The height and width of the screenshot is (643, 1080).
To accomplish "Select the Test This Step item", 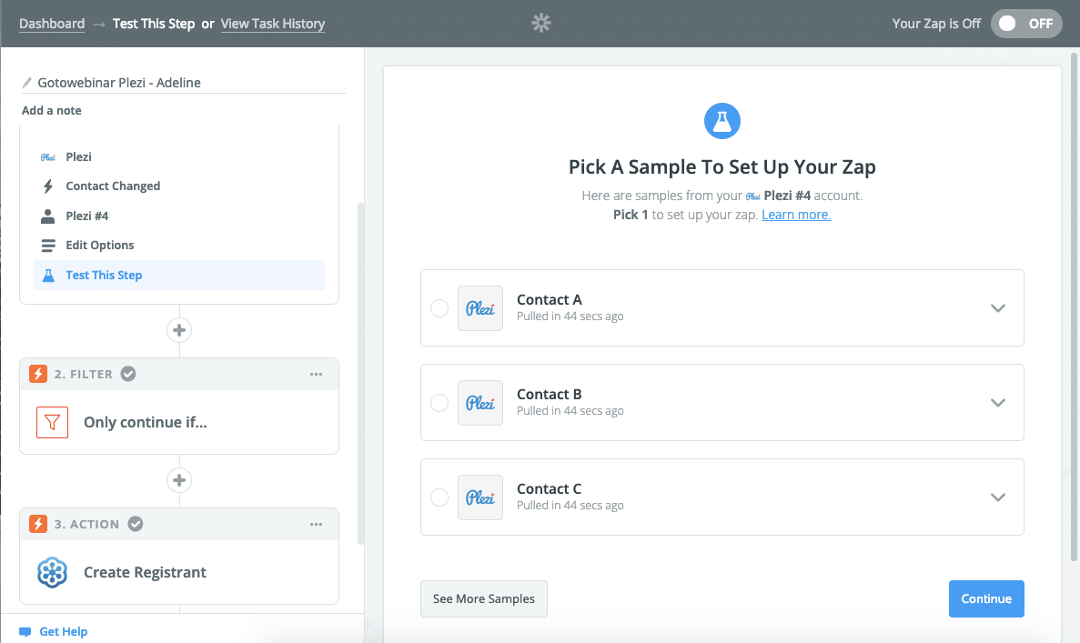I will pos(179,276).
